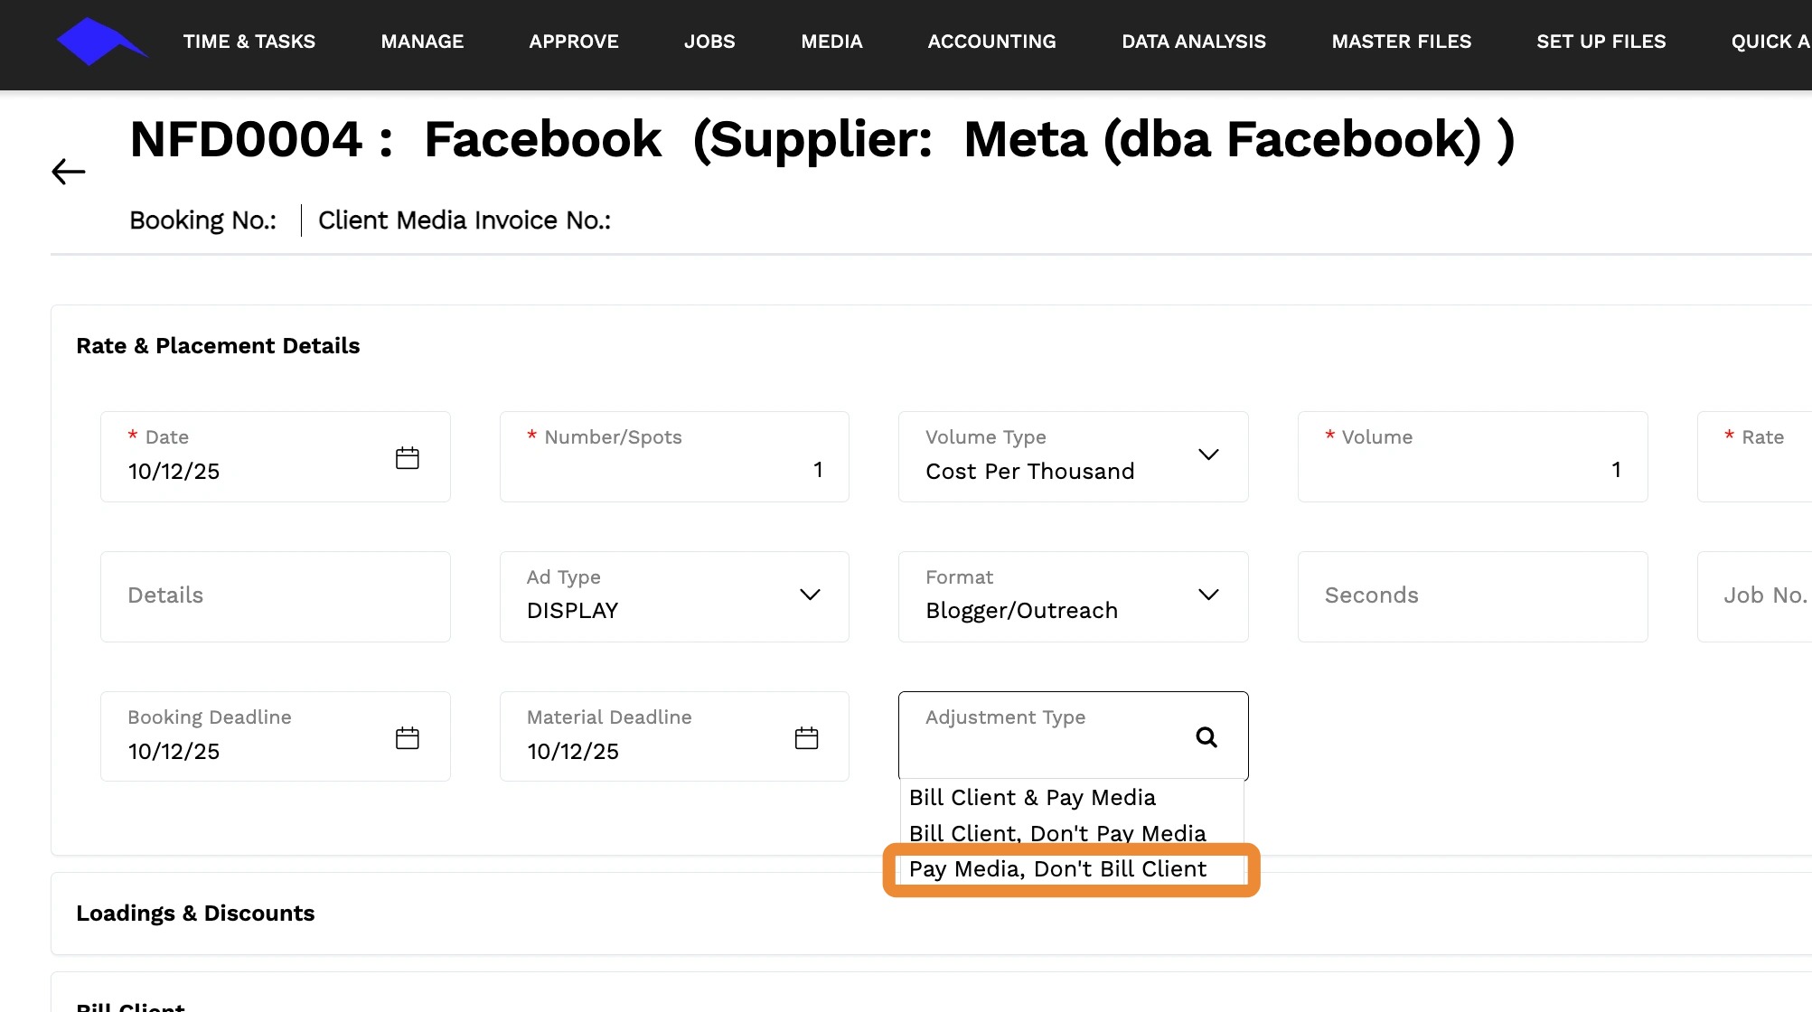The image size is (1812, 1012).
Task: Expand the Volume Type dropdown
Action: (x=1208, y=454)
